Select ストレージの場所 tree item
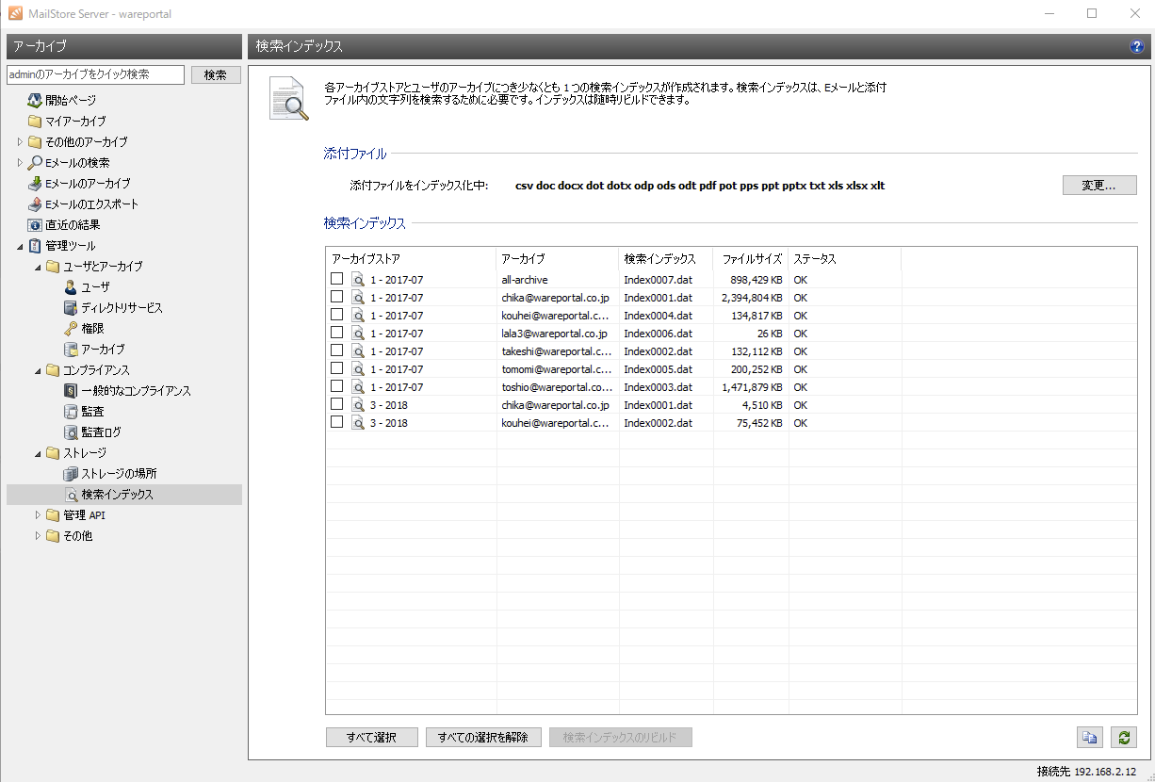Viewport: 1155px width, 782px height. point(119,474)
